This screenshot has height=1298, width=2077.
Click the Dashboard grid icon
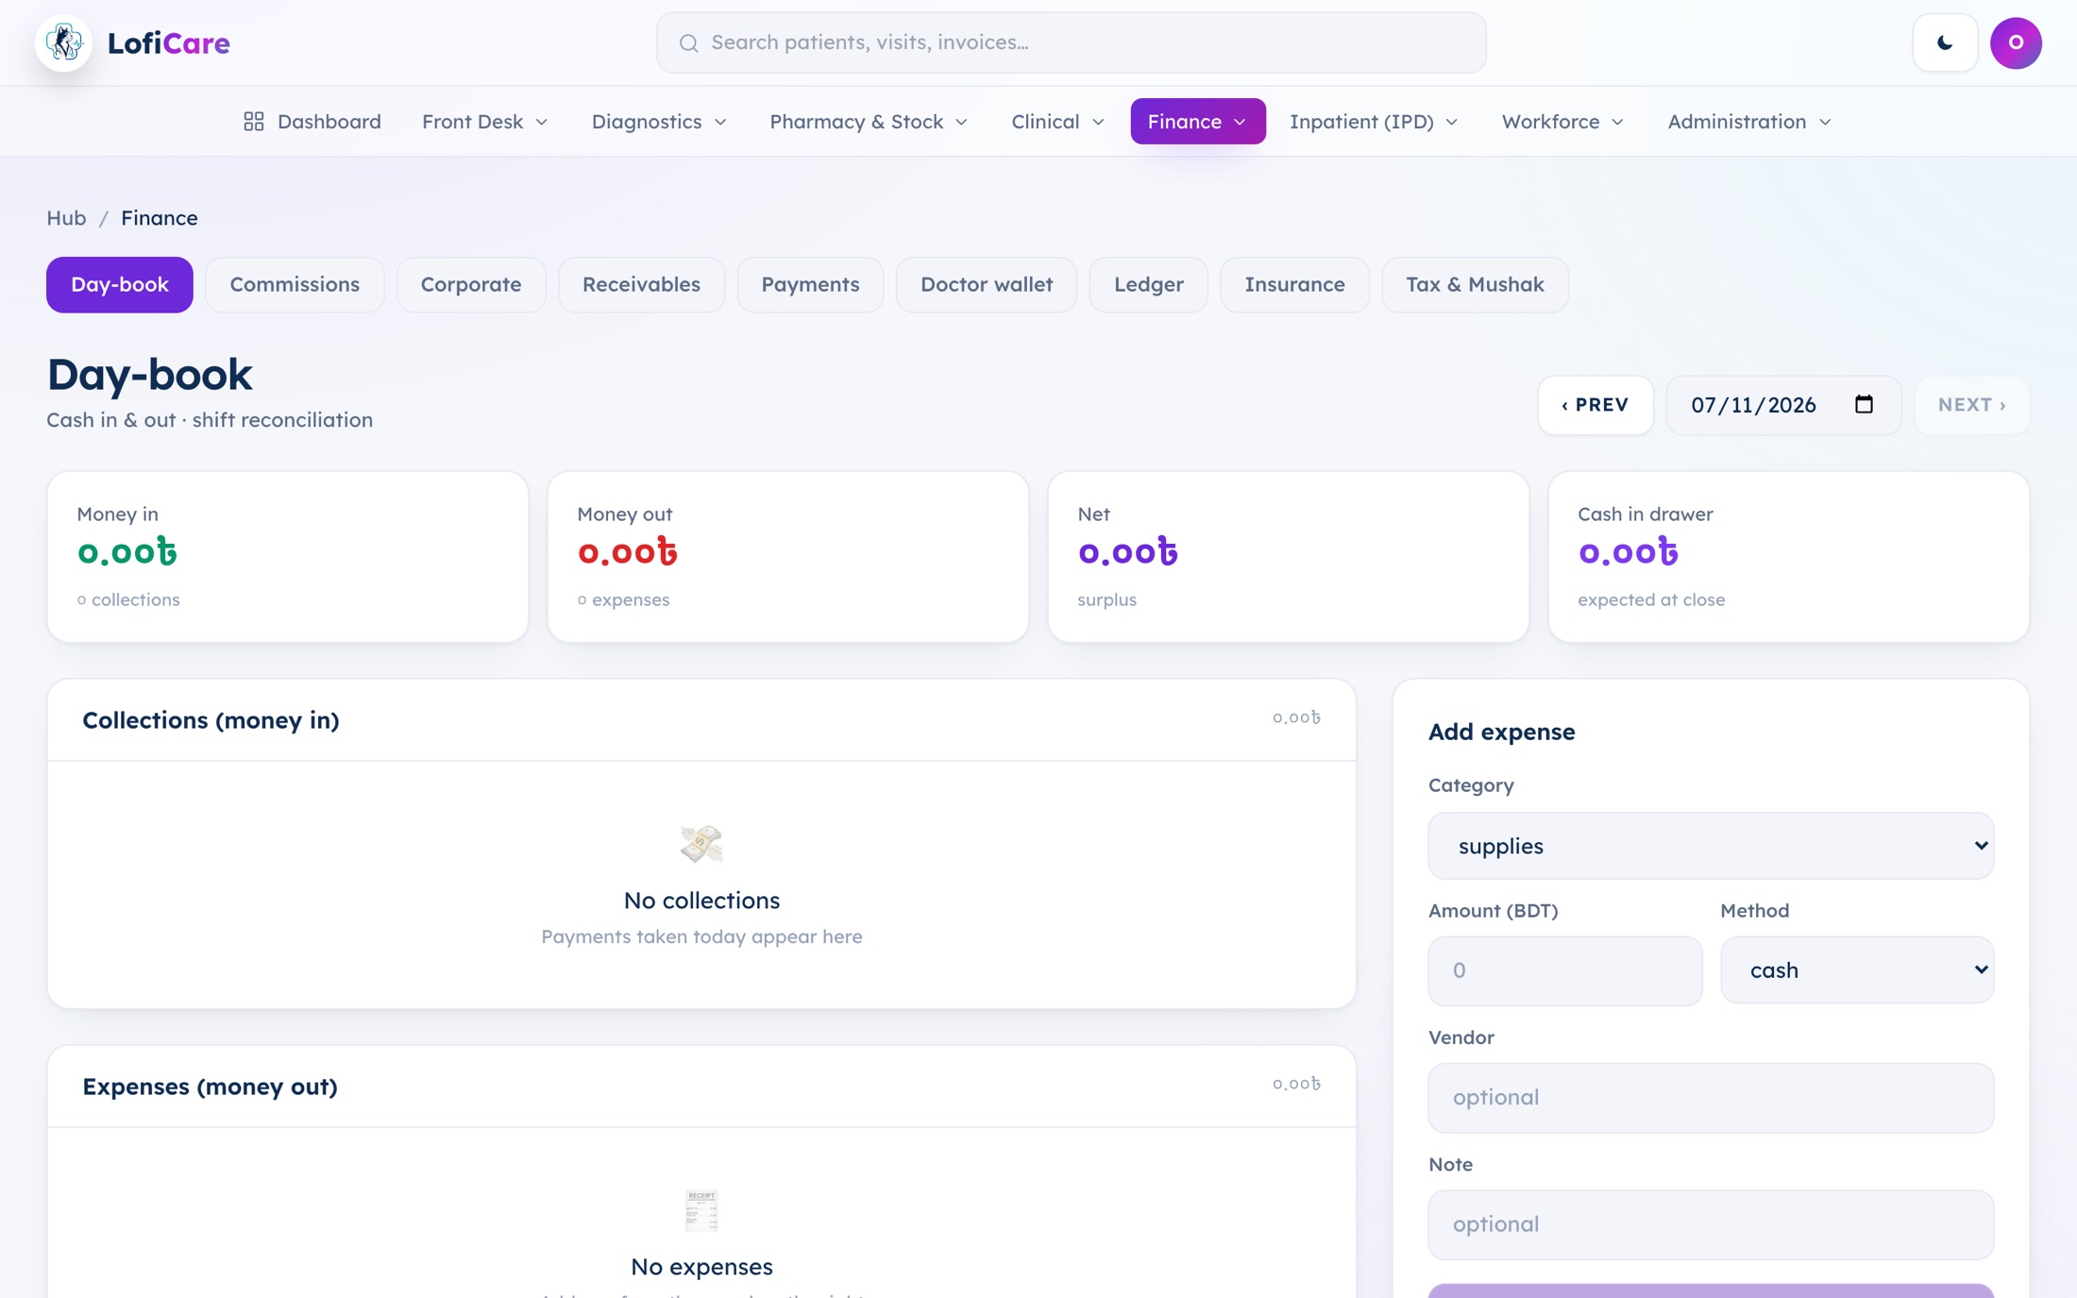[x=253, y=122]
